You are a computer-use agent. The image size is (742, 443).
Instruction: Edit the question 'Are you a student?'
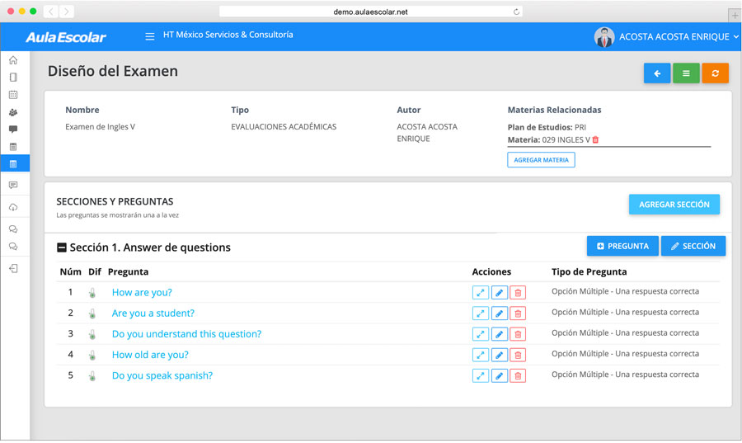click(500, 313)
